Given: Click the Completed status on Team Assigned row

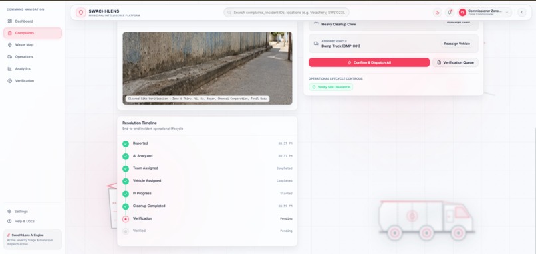Looking at the screenshot, I should [285, 168].
